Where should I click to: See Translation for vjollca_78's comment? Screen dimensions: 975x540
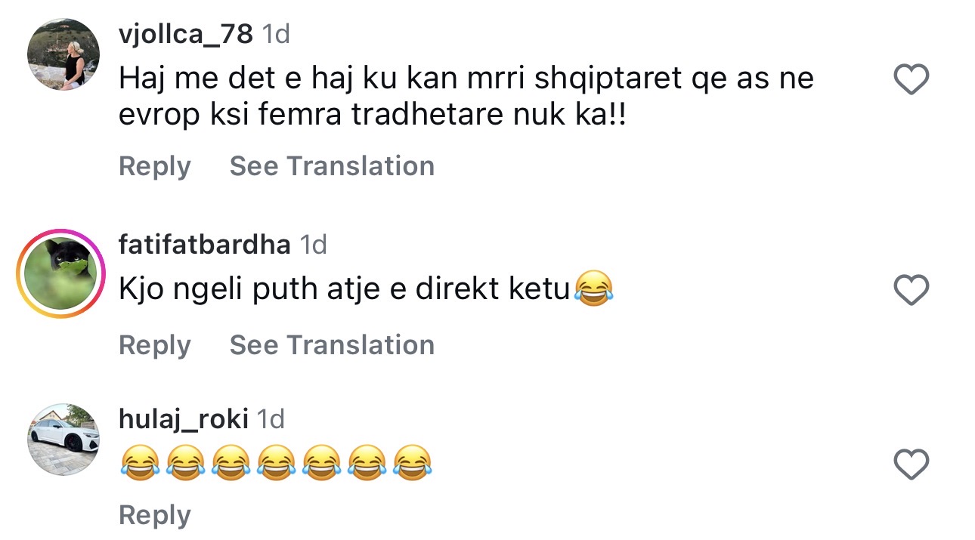pos(332,166)
